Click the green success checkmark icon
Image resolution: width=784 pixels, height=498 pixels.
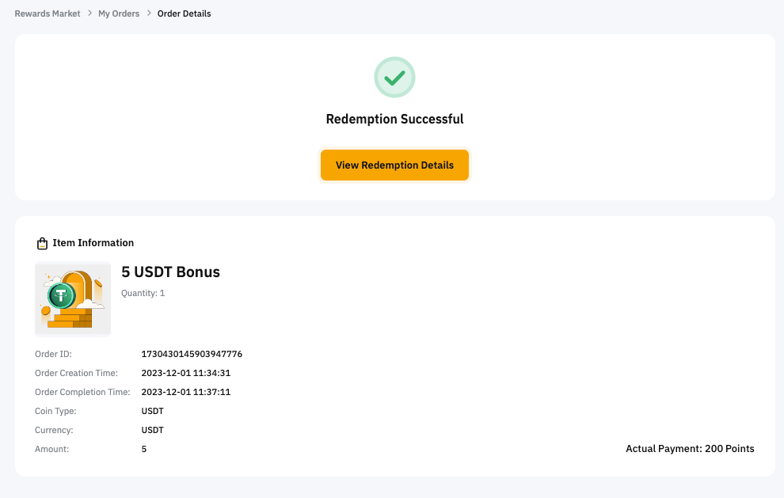(394, 78)
